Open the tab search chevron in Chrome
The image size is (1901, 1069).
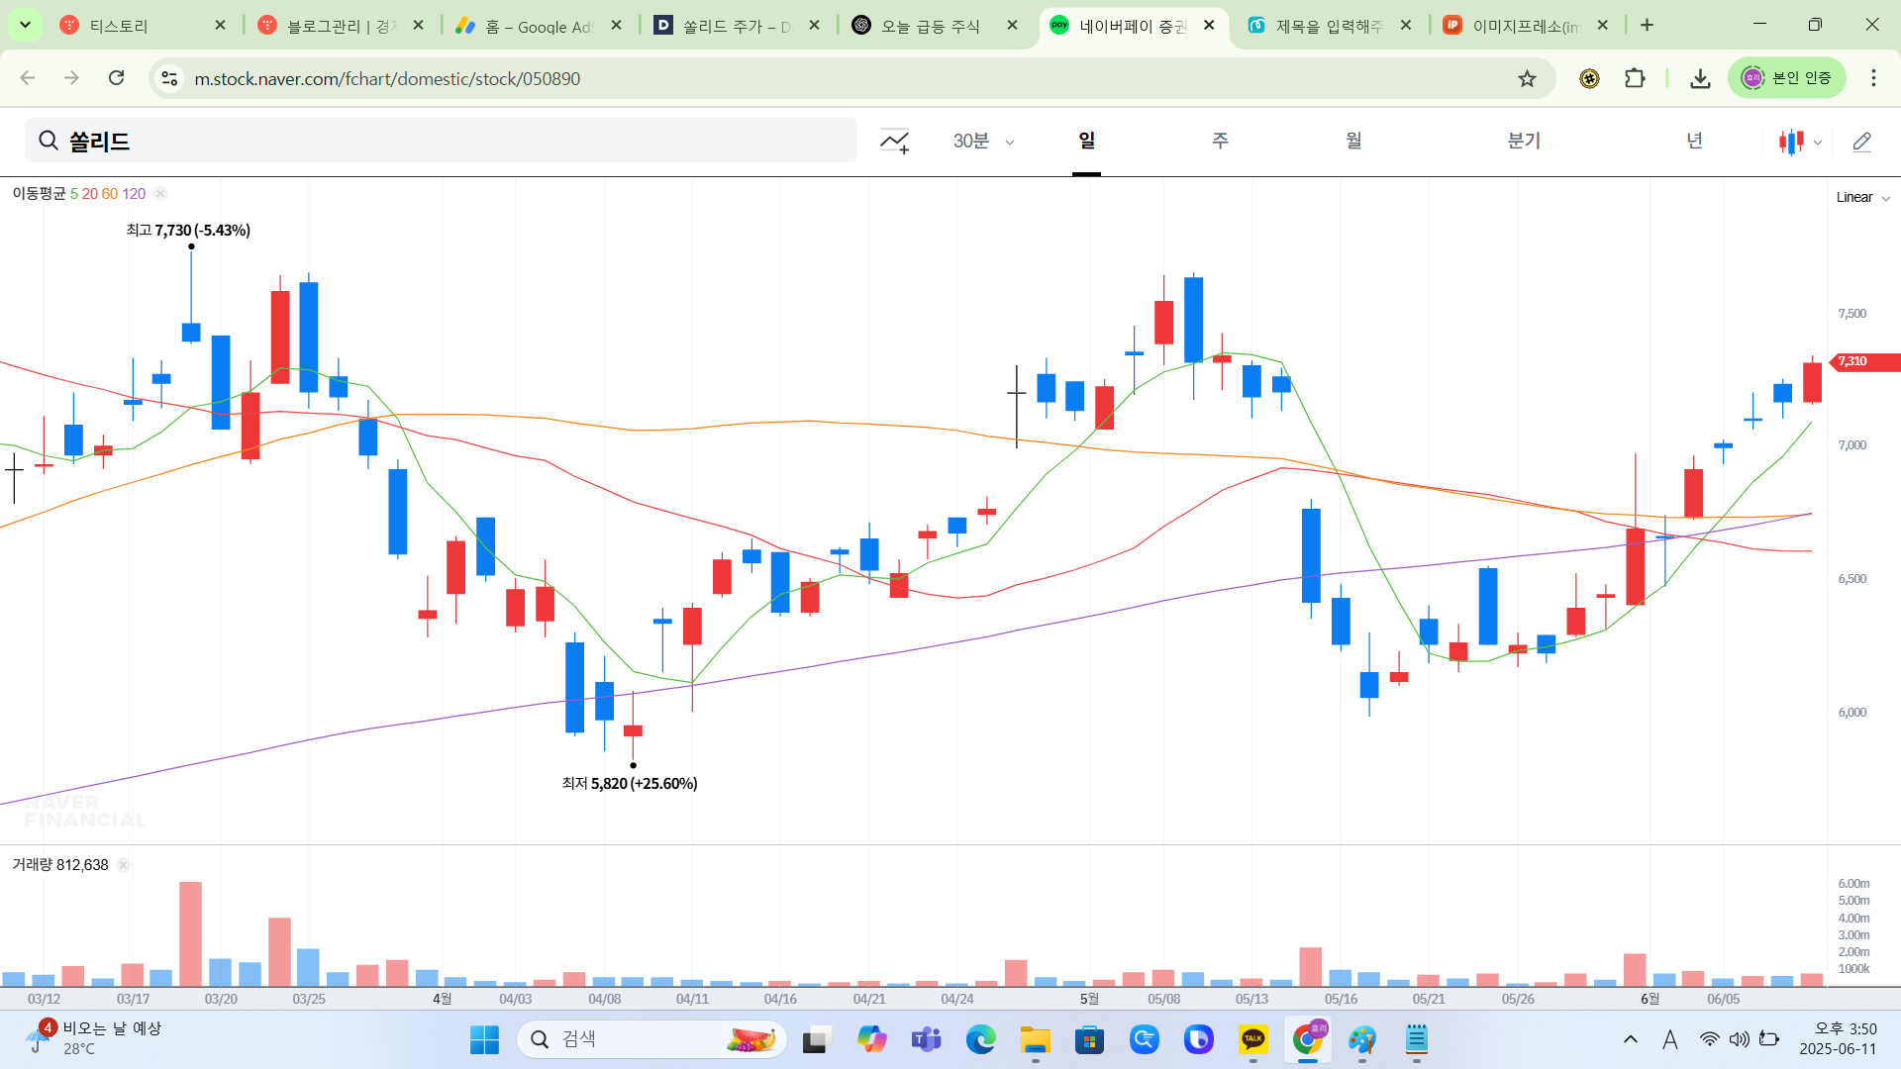coord(25,25)
